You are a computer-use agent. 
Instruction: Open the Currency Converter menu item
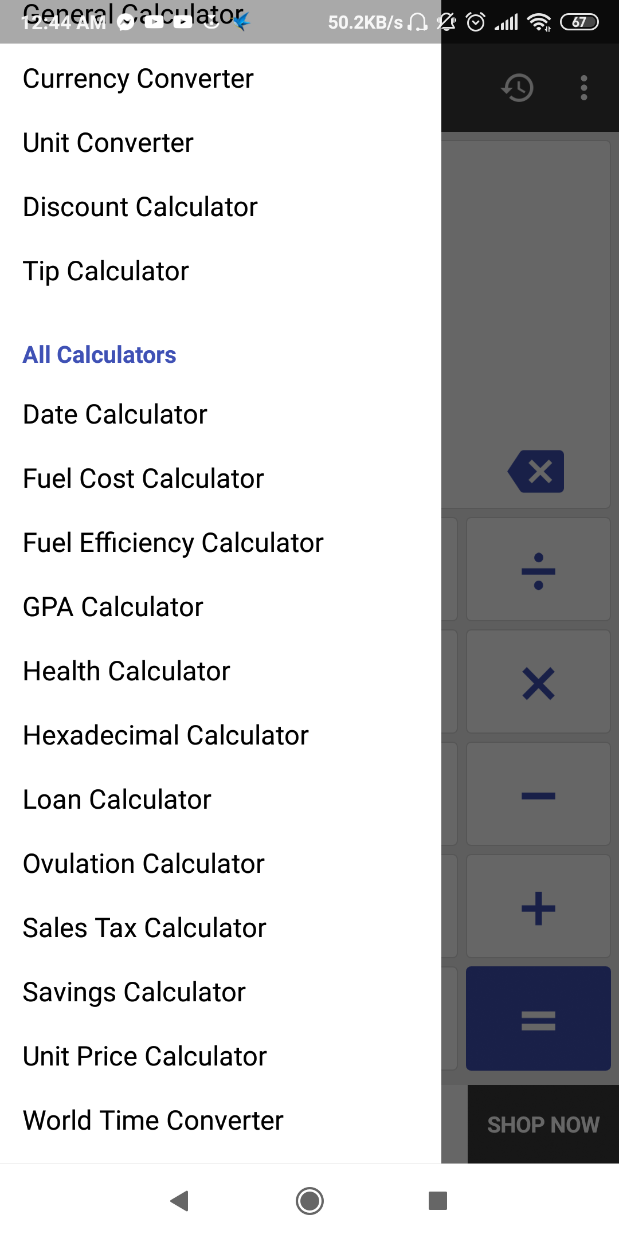pyautogui.click(x=138, y=79)
